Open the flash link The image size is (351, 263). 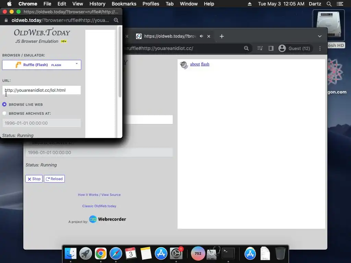pyautogui.click(x=205, y=64)
